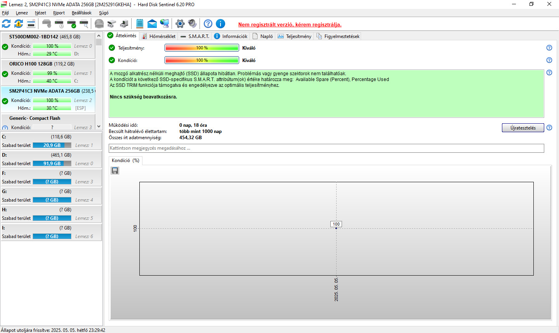Click the drive with plug toolbar icon
The height and width of the screenshot is (333, 559).
pyautogui.click(x=112, y=24)
